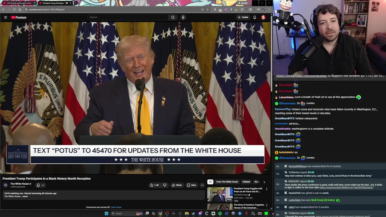Click the video title text

[x=46, y=178]
